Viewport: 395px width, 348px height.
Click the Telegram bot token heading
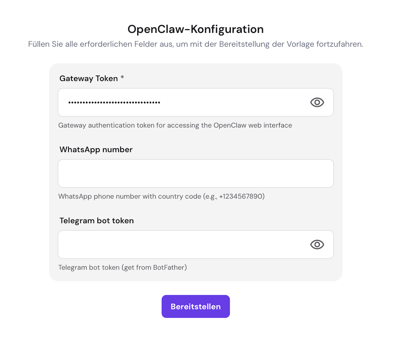click(96, 220)
